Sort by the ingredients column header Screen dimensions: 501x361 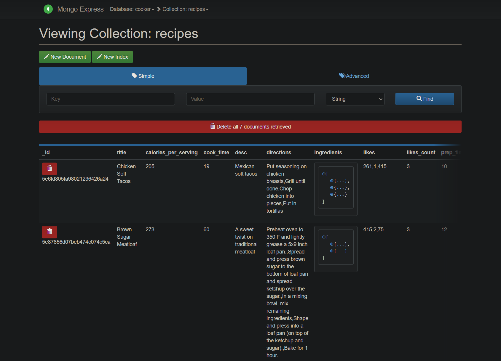[328, 153]
